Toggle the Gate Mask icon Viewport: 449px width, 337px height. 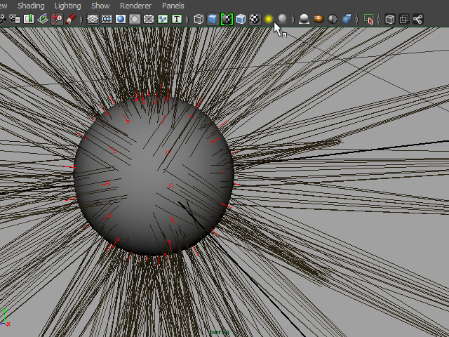[135, 19]
